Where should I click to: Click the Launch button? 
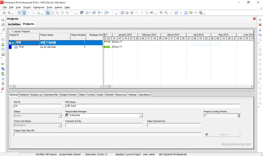[x=222, y=134]
